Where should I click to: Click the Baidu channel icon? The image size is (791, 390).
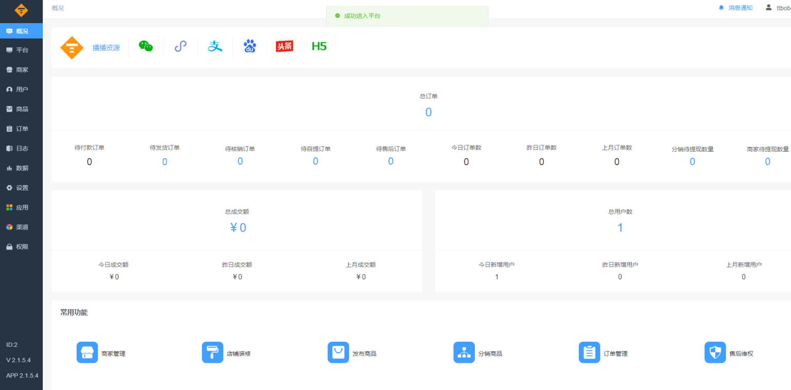[249, 46]
